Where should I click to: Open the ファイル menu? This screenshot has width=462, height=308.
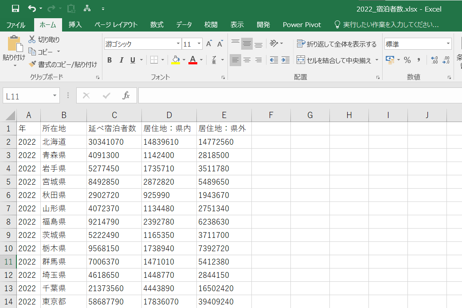(x=16, y=25)
